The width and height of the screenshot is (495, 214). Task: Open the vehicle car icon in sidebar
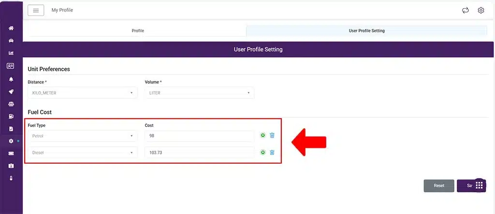11,41
